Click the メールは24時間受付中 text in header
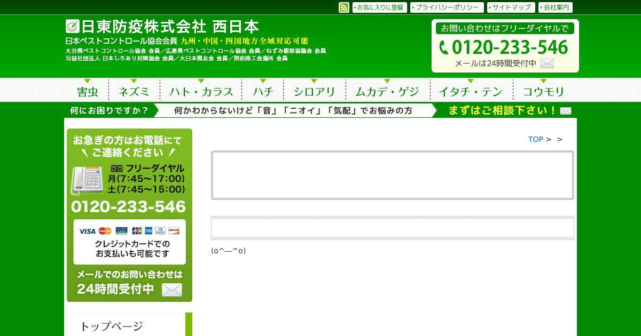641x336 pixels. [x=496, y=63]
